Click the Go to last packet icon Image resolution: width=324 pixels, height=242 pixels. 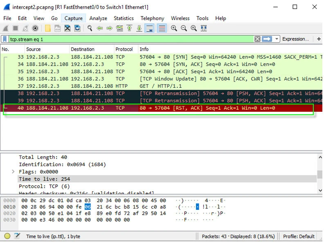pos(139,28)
